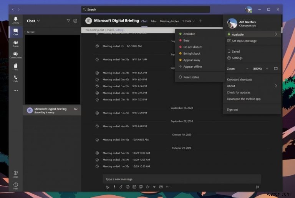Send the message with arrow icon

coord(257,187)
